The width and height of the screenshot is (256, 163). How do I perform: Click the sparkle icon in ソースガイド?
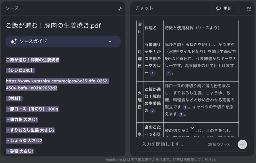click(x=14, y=42)
